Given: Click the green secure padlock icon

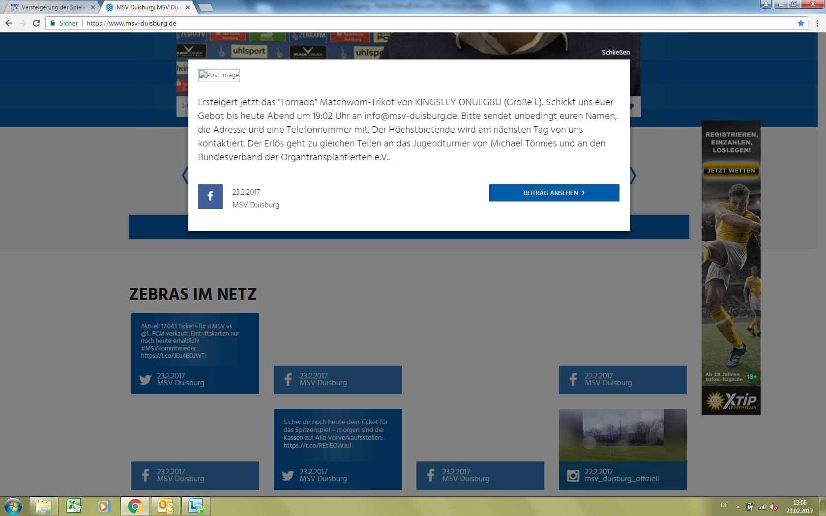Looking at the screenshot, I should 53,23.
